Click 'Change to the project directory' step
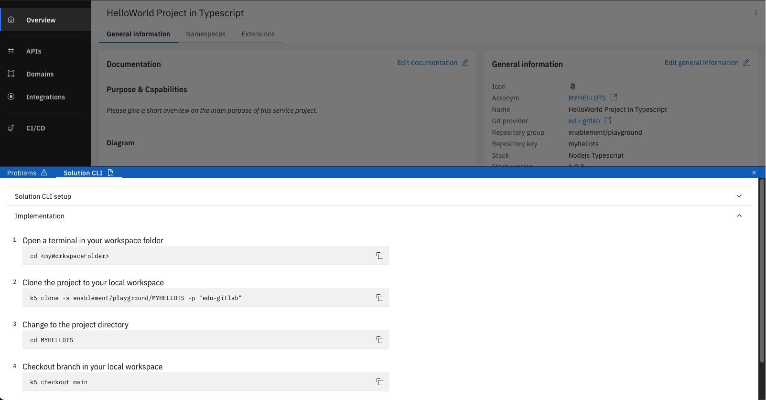Viewport: 766px width, 400px height. click(76, 324)
